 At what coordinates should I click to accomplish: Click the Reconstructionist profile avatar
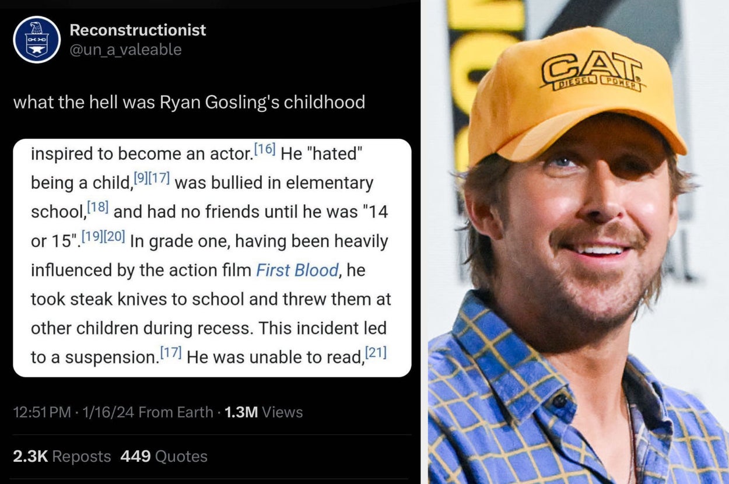(x=37, y=40)
